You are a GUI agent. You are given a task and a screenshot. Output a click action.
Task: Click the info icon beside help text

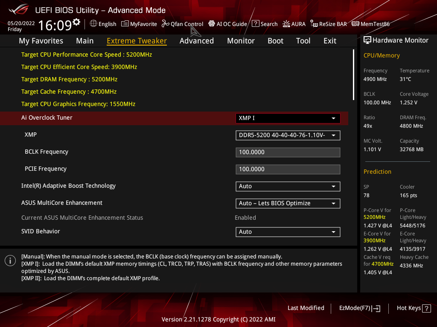[10, 261]
